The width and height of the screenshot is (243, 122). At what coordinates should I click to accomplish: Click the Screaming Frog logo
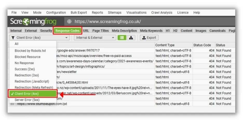point(33,22)
